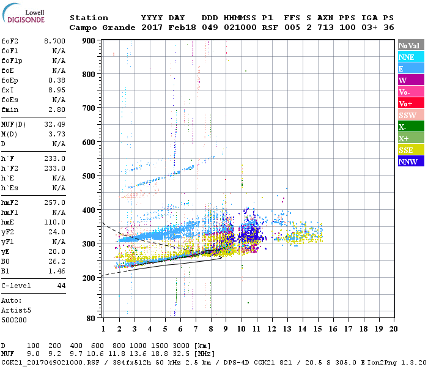Select the Campo Grande station name
Screen dimensions: 428x367
(102, 28)
